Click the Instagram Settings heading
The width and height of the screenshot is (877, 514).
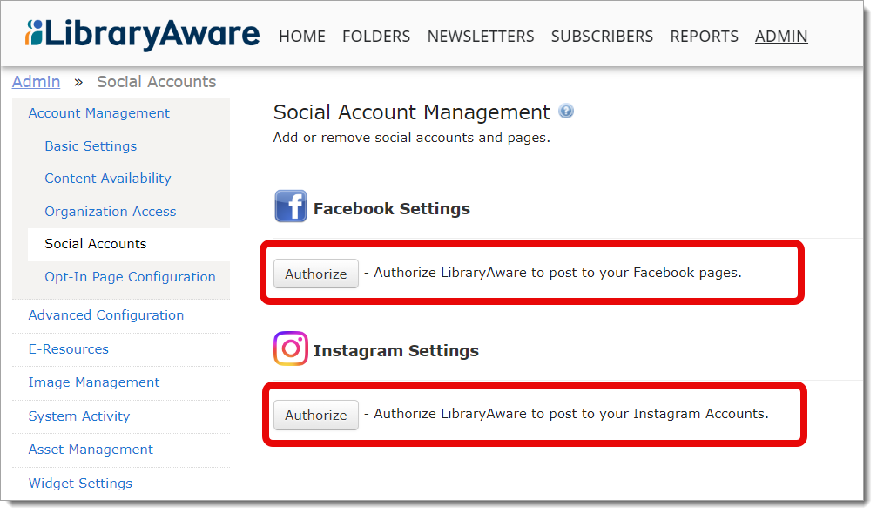coord(396,351)
